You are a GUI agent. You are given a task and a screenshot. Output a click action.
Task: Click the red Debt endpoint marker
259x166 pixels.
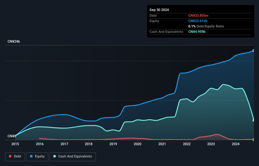tap(254, 139)
